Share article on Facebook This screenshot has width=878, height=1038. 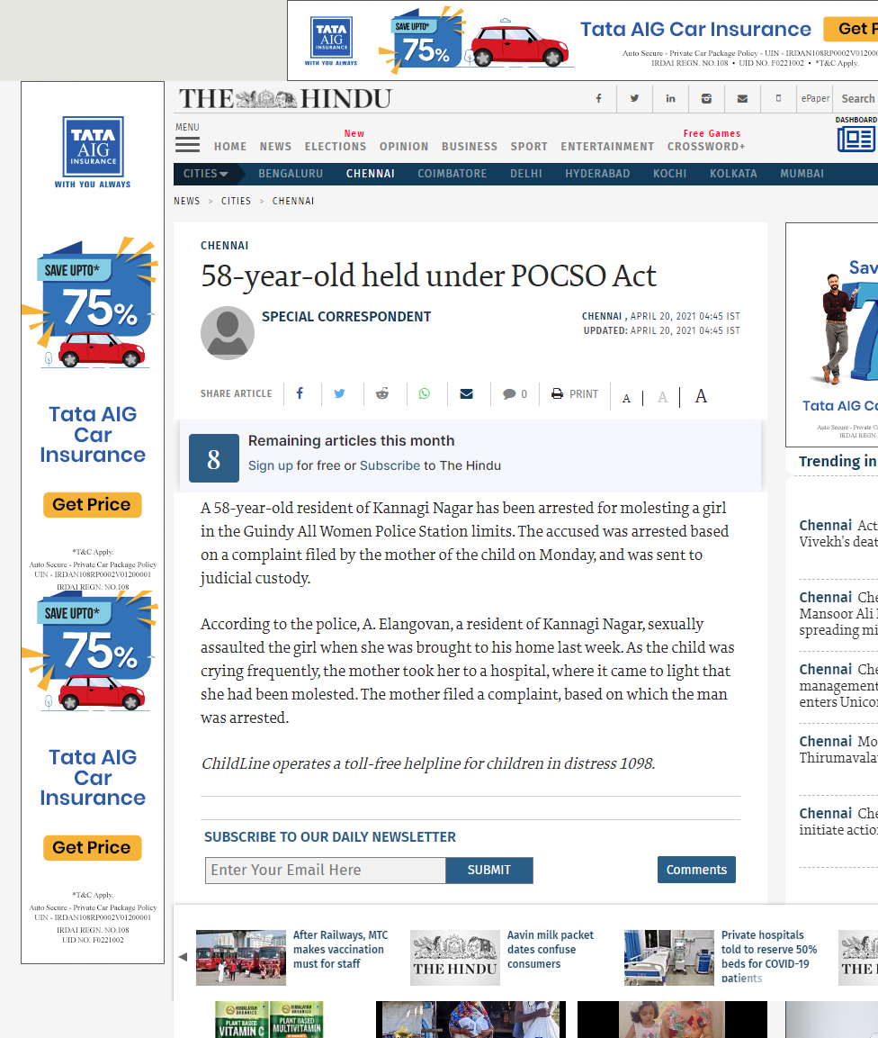[300, 394]
